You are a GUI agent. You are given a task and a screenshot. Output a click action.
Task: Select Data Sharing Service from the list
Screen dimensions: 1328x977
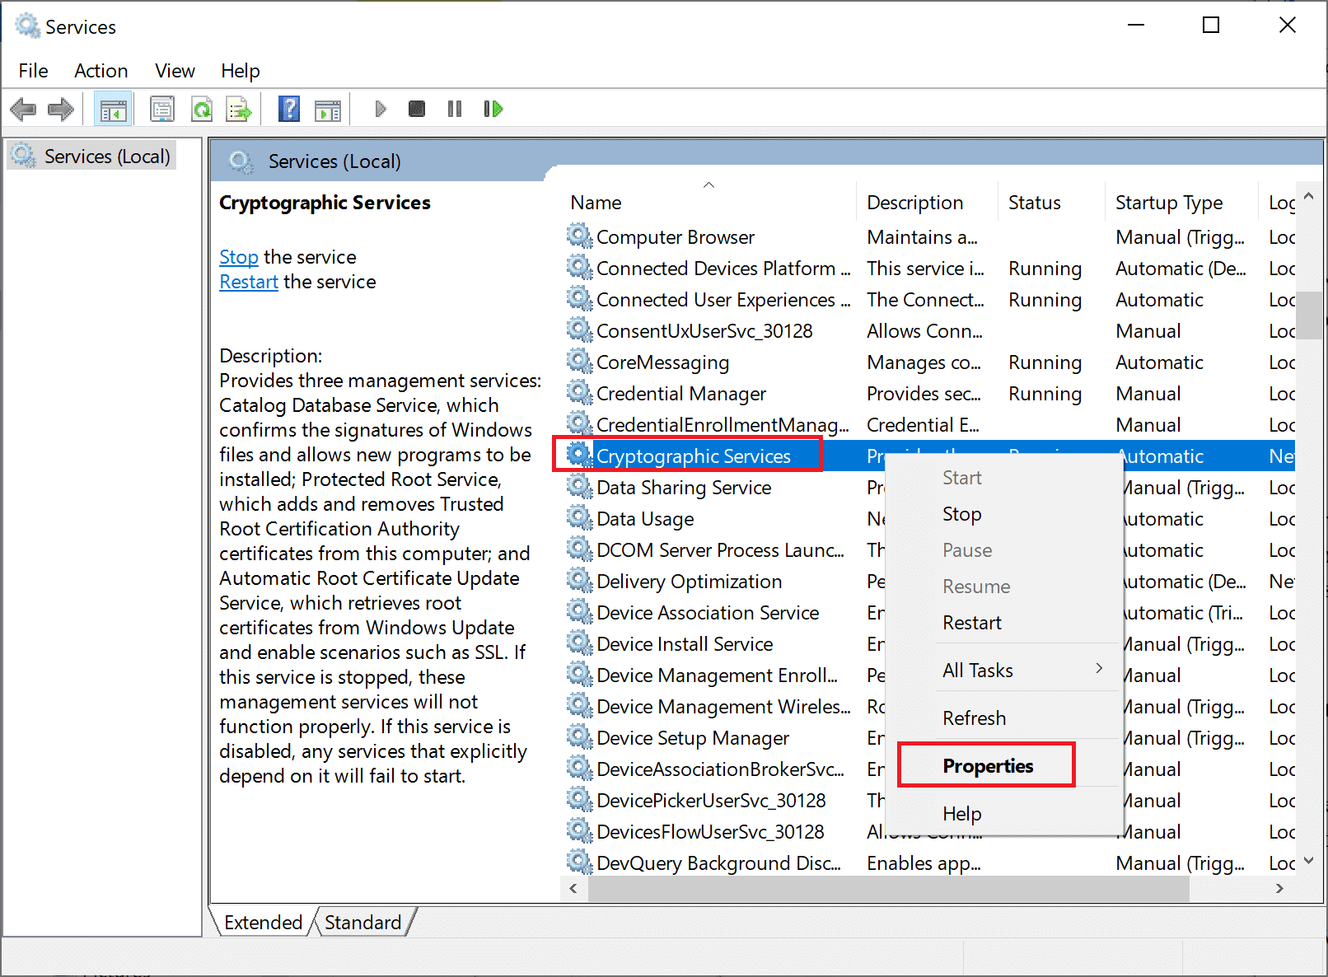click(684, 487)
